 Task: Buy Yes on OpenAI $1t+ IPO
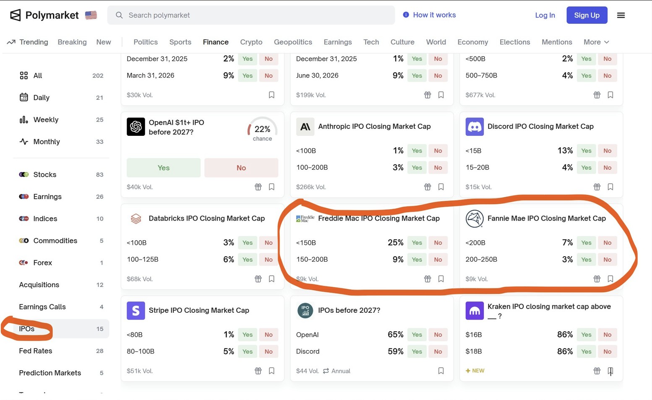click(164, 168)
